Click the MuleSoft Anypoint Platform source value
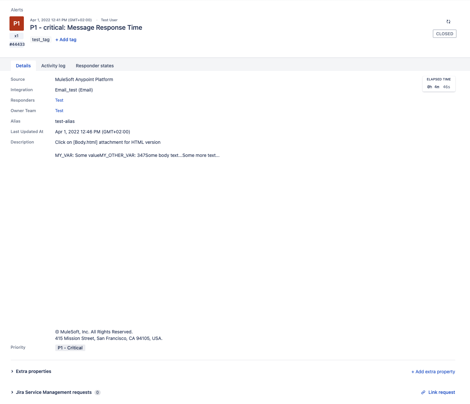The height and width of the screenshot is (404, 470). 84,79
